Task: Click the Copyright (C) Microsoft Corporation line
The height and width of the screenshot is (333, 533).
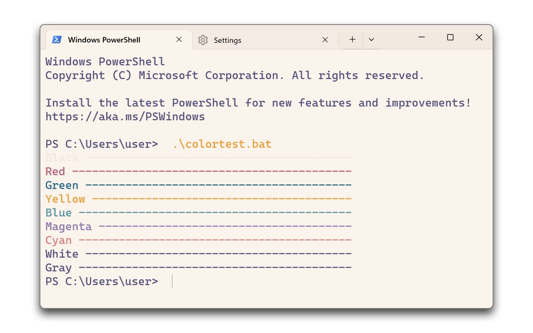Action: point(235,75)
